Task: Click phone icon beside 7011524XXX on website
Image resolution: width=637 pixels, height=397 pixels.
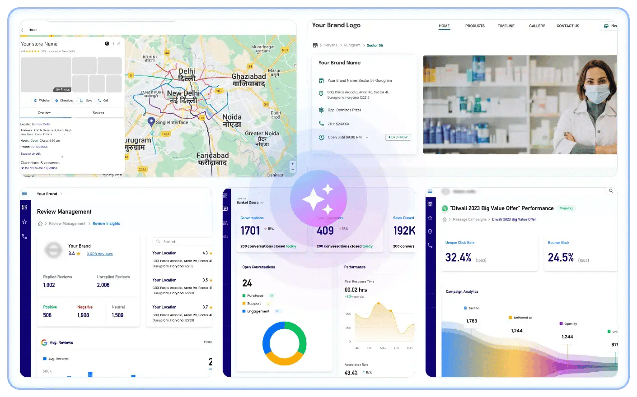Action: point(321,123)
